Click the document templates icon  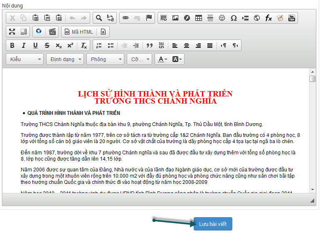coord(103,32)
